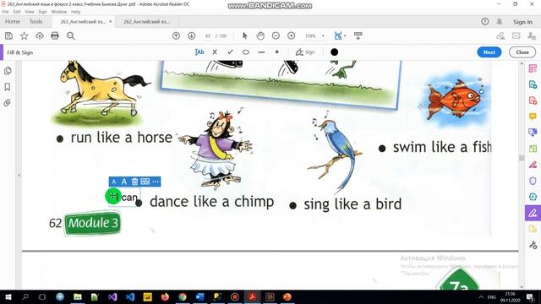541x304 pixels.
Task: Select the cross mark tool
Action: click(215, 52)
